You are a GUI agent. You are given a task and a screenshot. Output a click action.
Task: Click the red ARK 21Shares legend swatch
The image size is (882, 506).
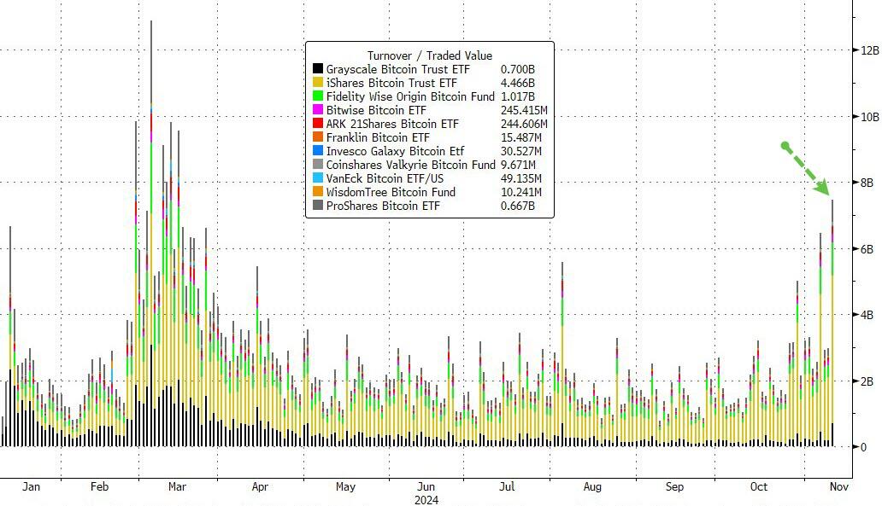(x=318, y=124)
